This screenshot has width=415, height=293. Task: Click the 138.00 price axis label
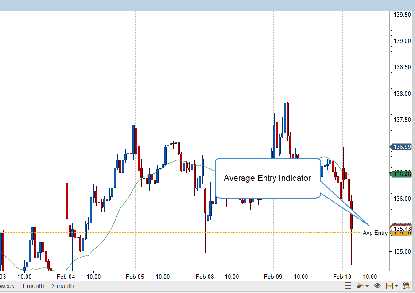point(402,94)
